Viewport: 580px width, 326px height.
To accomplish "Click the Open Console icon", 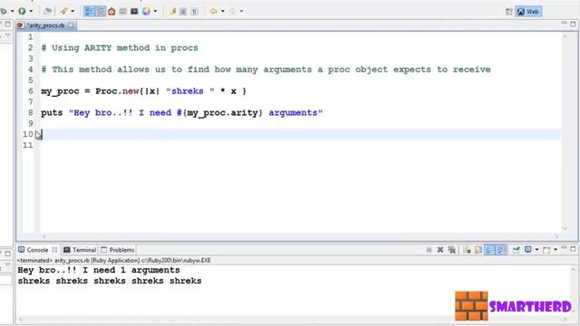I will coord(546,250).
